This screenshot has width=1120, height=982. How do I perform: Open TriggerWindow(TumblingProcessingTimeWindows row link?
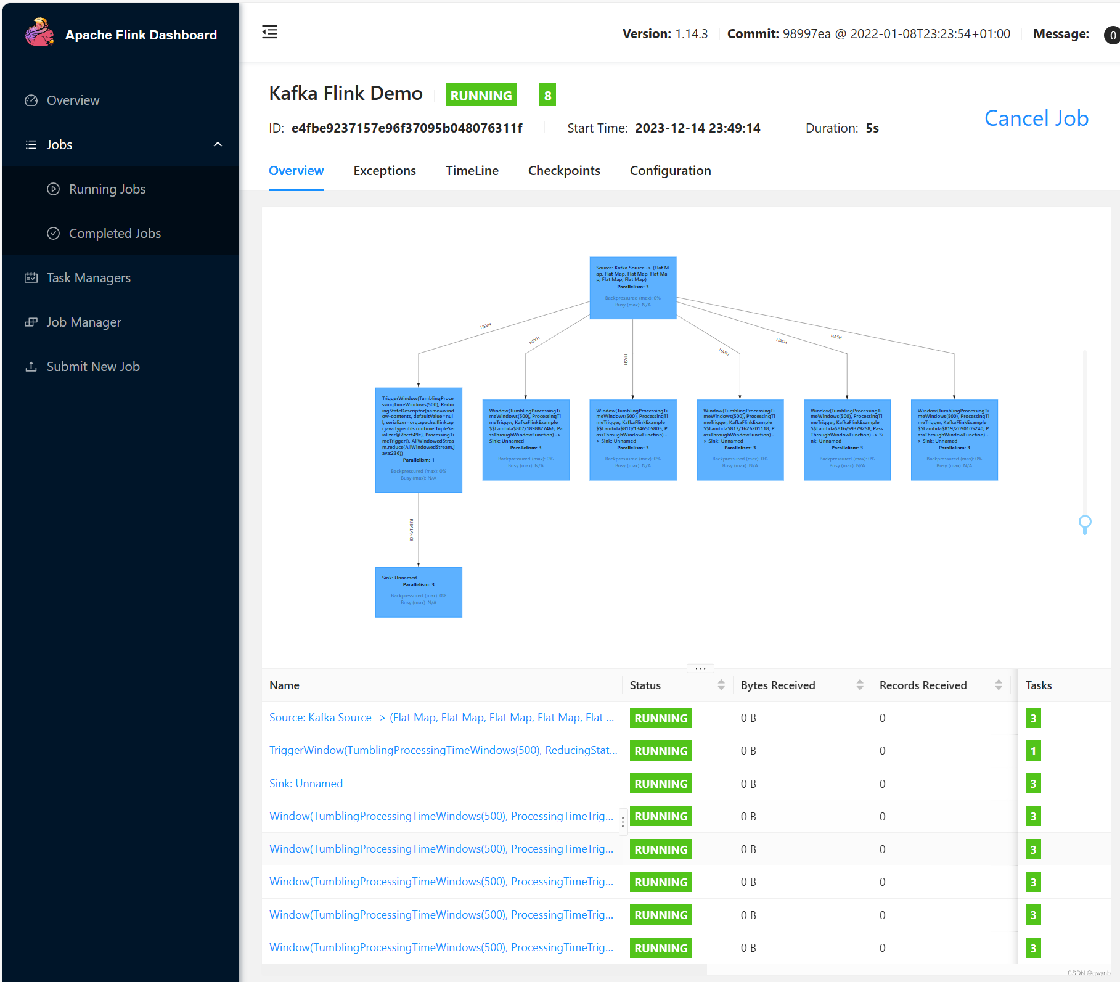click(x=443, y=750)
